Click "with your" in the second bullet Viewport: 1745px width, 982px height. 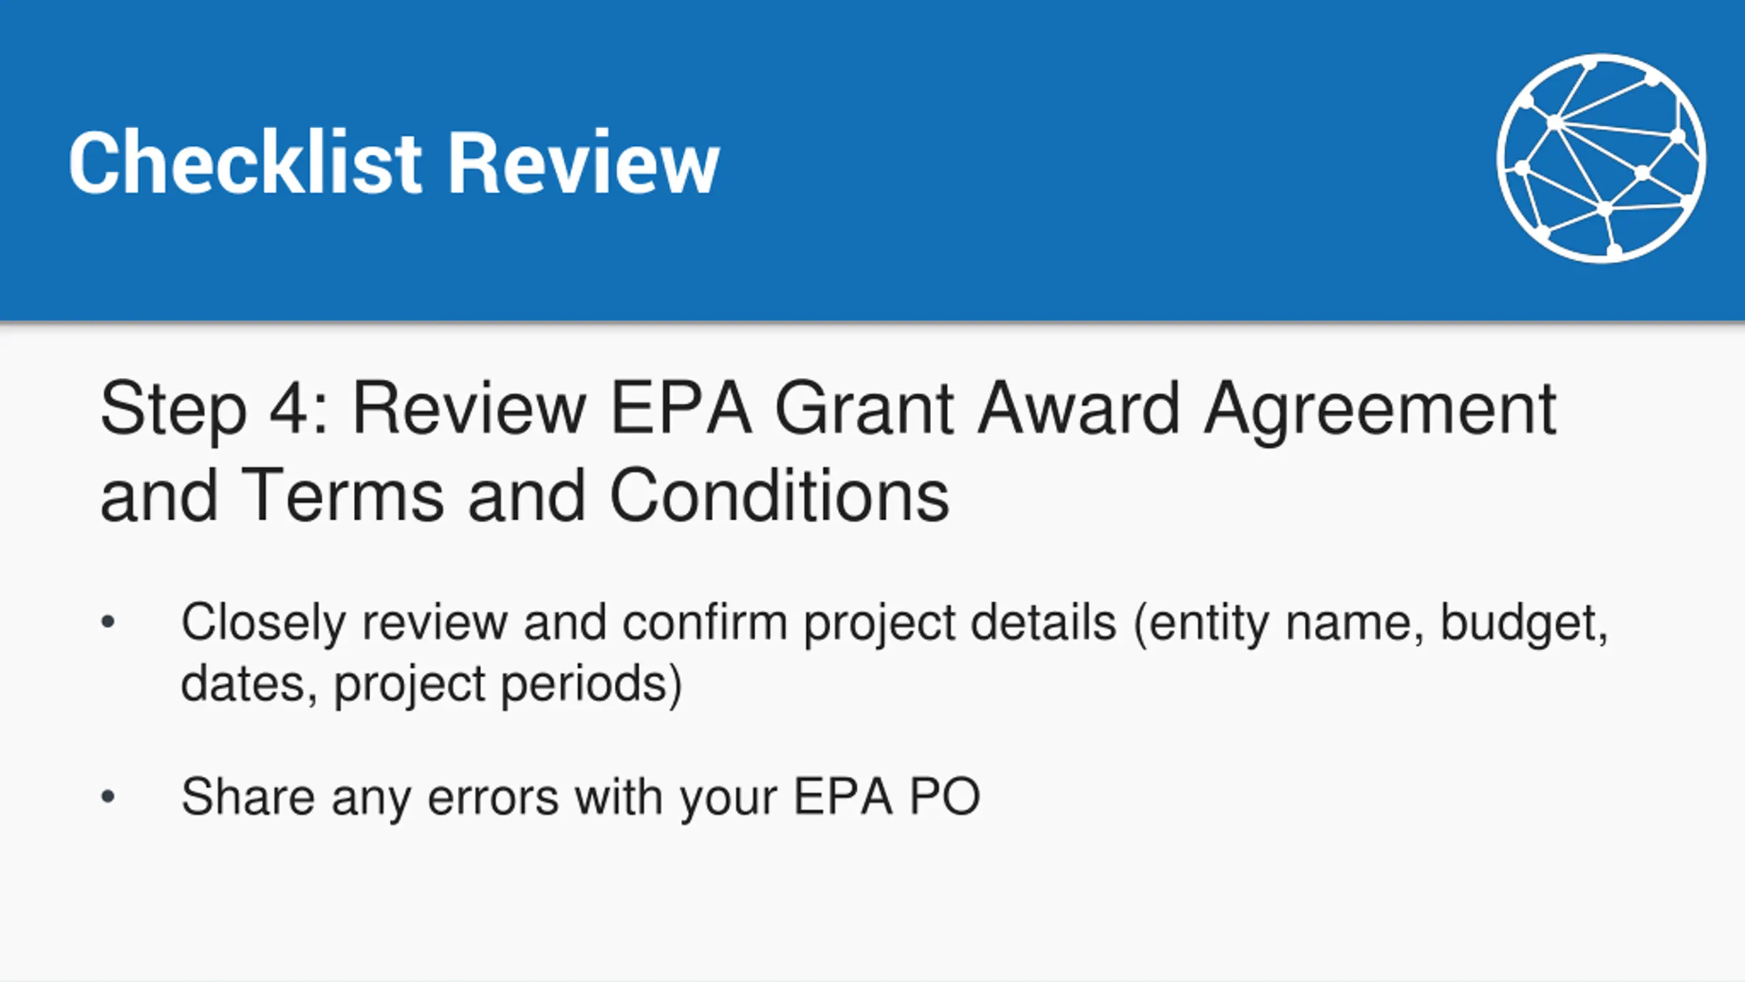[x=676, y=797]
